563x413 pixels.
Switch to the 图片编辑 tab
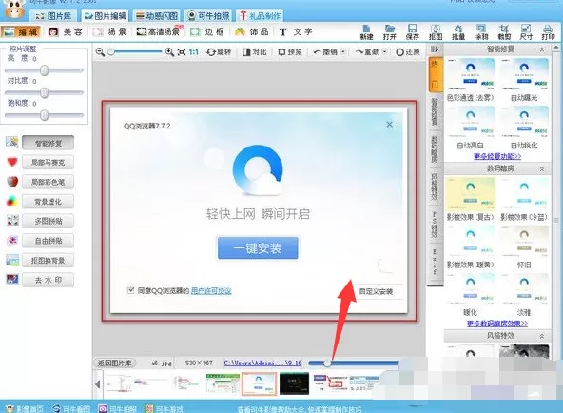click(x=105, y=16)
